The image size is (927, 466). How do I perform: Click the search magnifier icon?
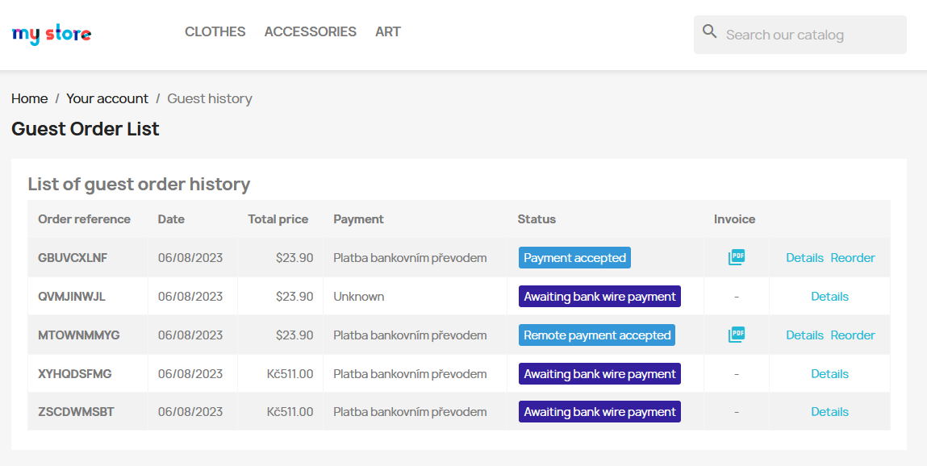click(710, 32)
